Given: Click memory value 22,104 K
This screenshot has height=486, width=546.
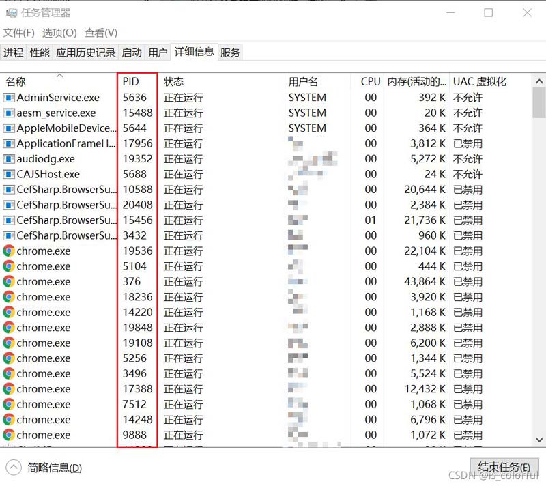Looking at the screenshot, I should [425, 251].
